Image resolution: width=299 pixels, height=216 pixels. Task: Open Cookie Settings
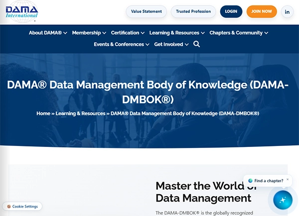coord(22,206)
